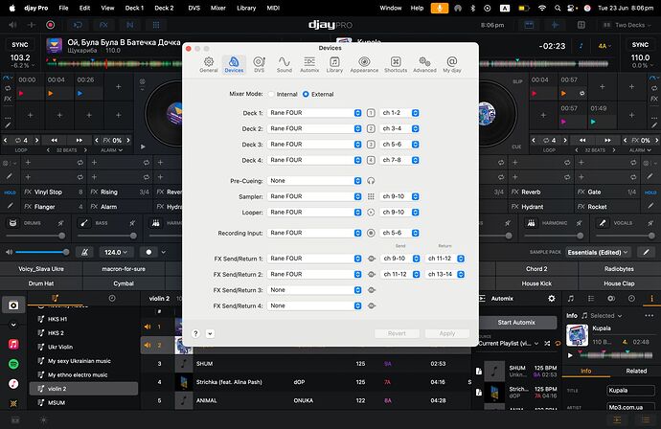
Task: Open the Mixer menu
Action: (218, 8)
